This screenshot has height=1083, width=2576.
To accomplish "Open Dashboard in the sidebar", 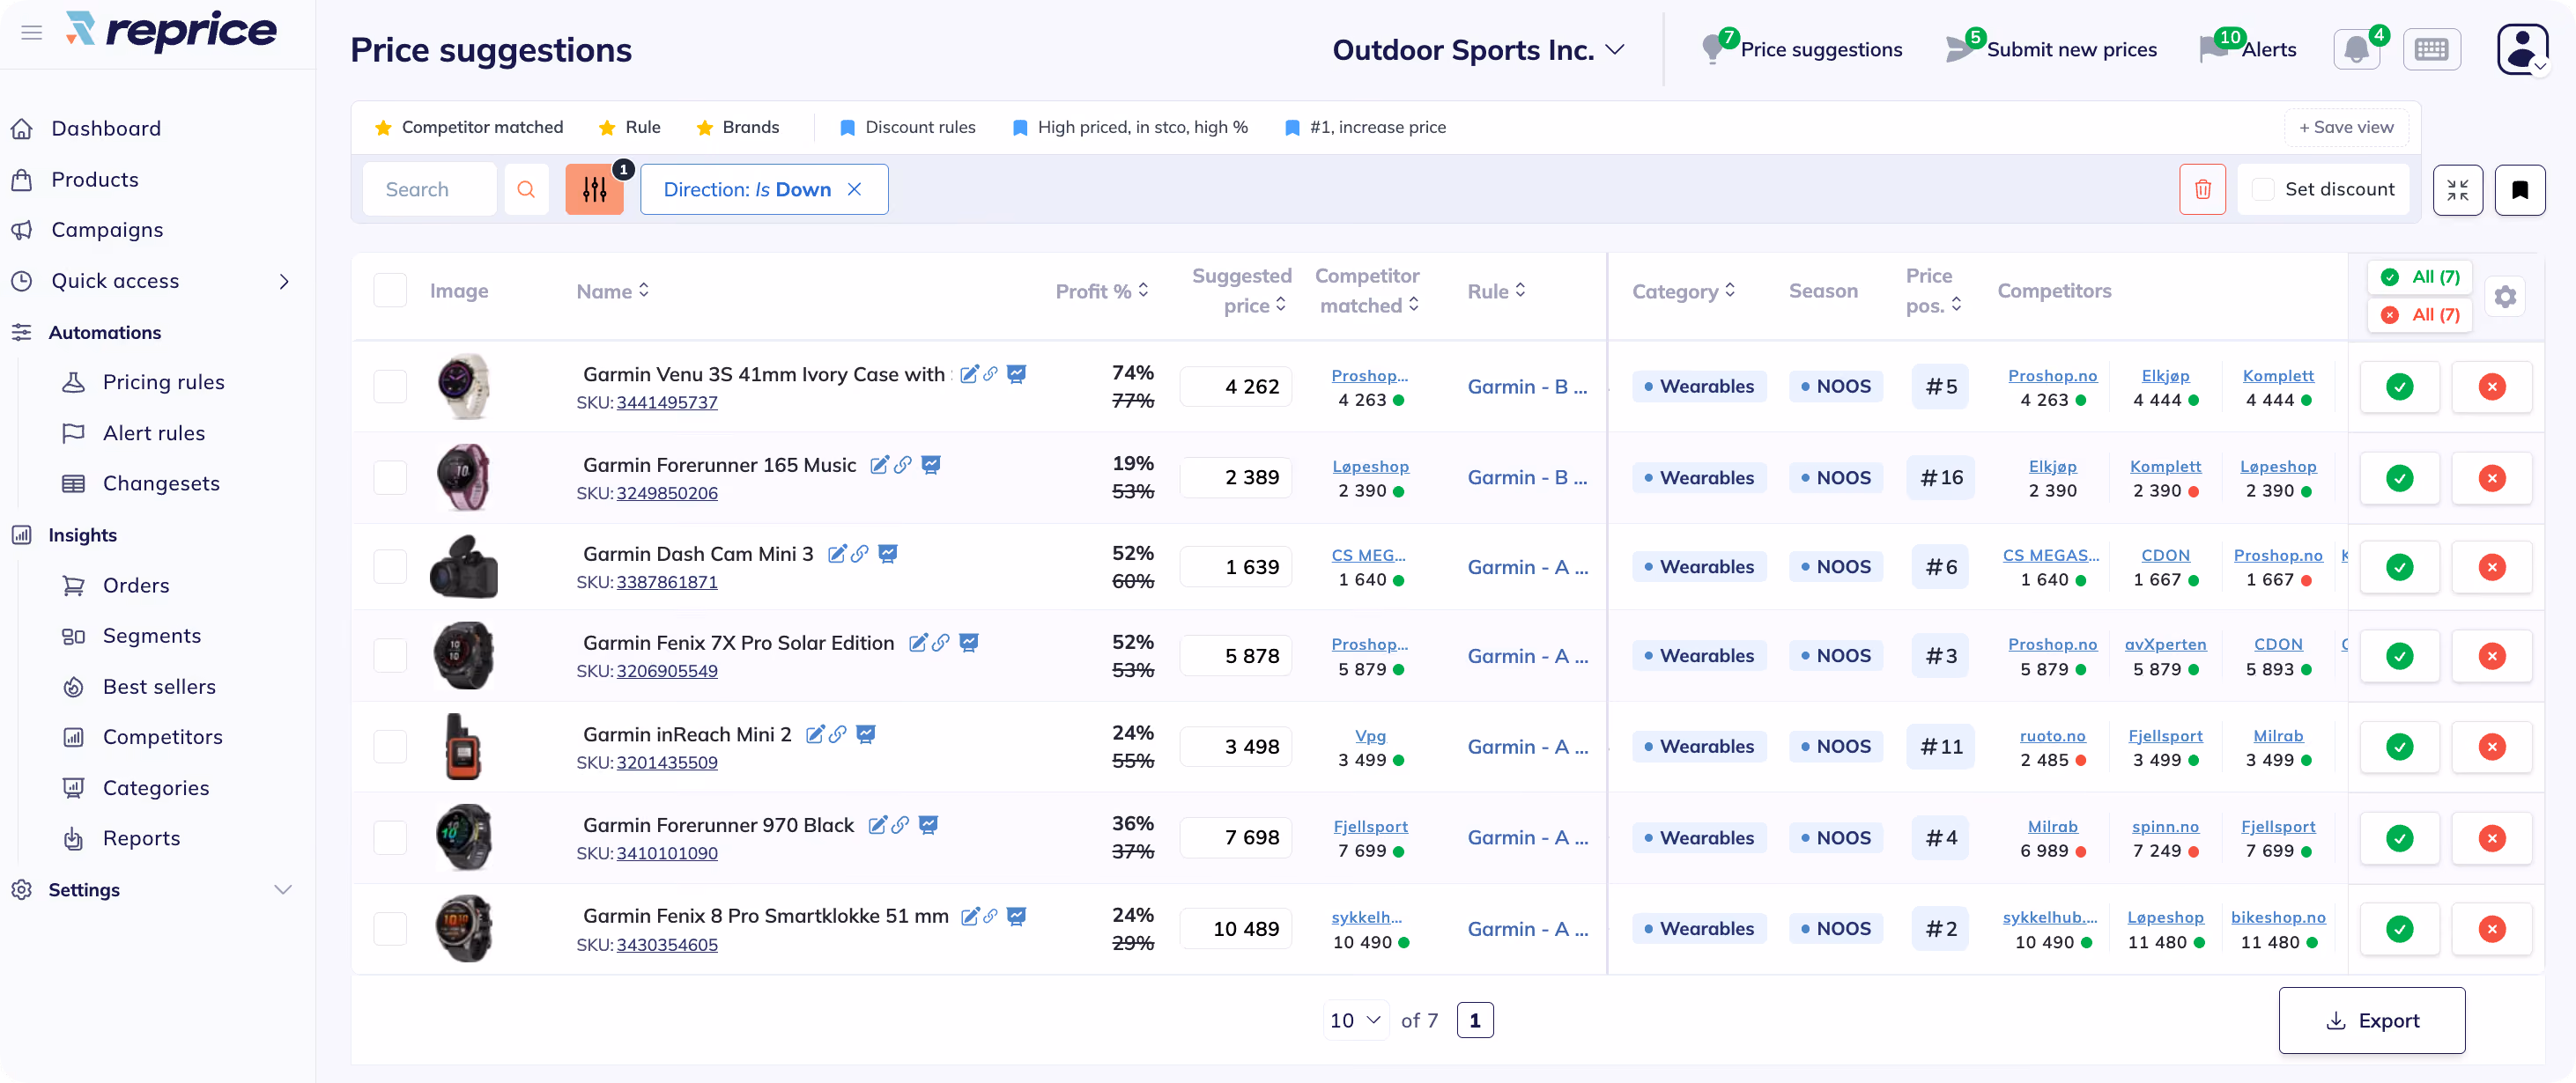I will click(x=106, y=129).
